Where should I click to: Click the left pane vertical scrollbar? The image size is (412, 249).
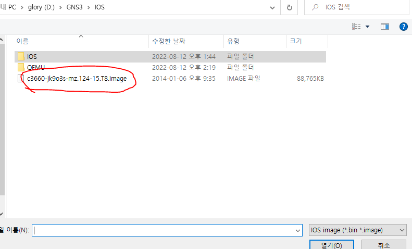tap(2, 119)
